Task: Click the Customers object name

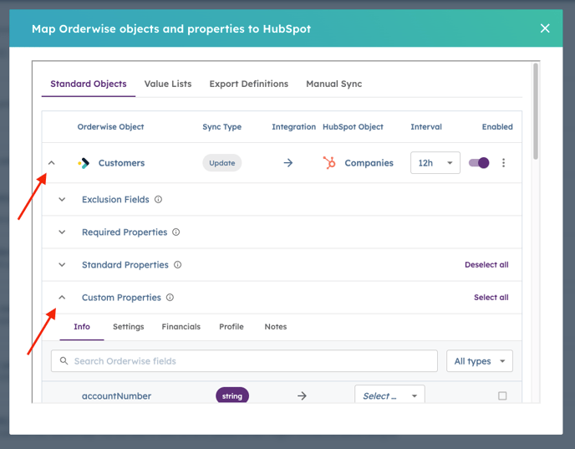Action: point(121,163)
